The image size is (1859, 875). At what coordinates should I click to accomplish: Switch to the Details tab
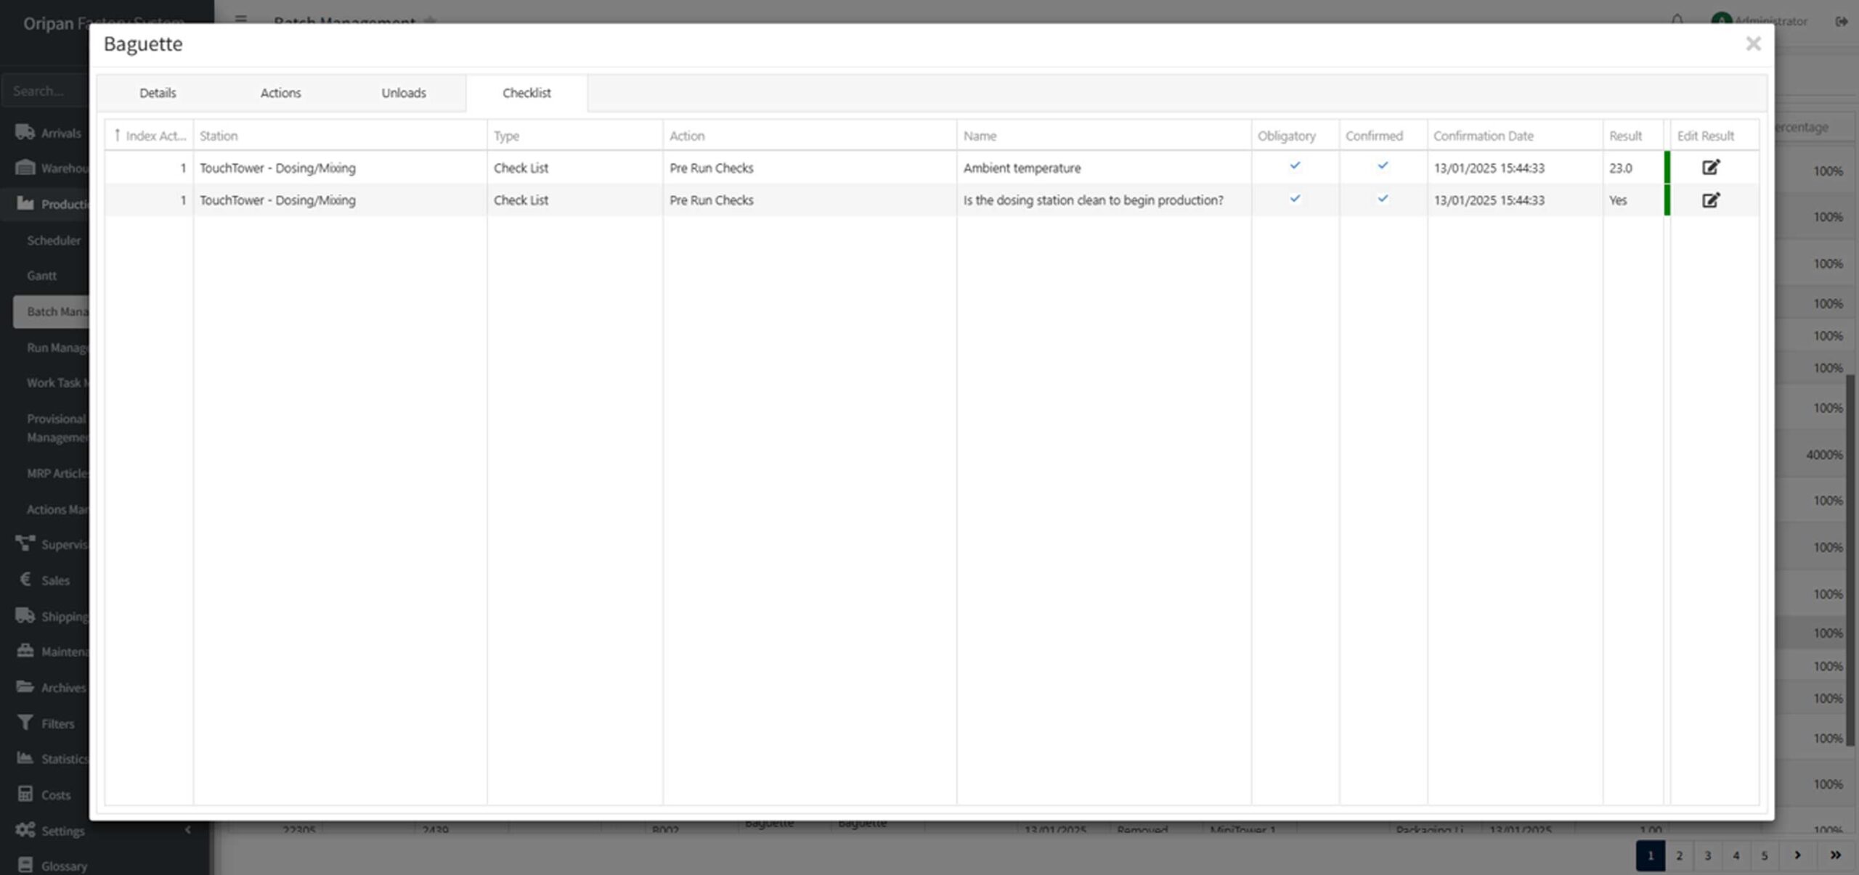pos(158,93)
